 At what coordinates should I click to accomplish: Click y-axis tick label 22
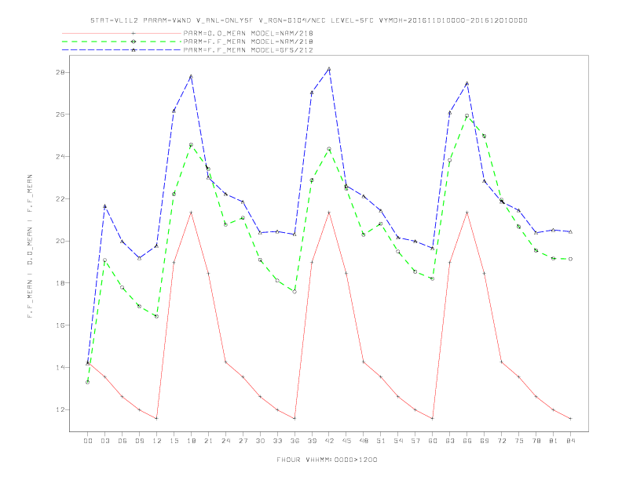click(x=60, y=198)
